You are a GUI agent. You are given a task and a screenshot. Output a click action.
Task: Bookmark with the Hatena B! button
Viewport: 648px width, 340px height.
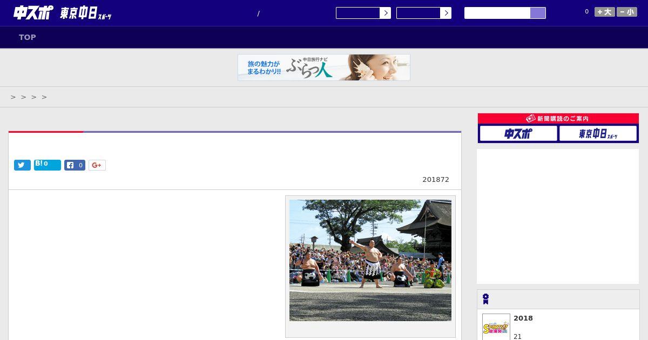(48, 165)
